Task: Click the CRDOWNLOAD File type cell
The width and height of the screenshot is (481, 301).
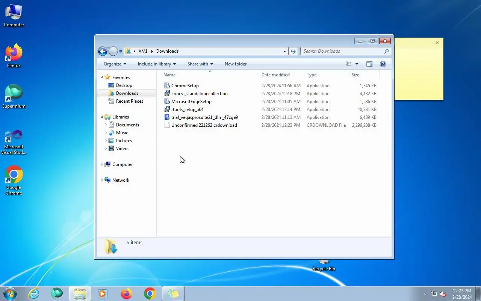Action: [x=326, y=125]
